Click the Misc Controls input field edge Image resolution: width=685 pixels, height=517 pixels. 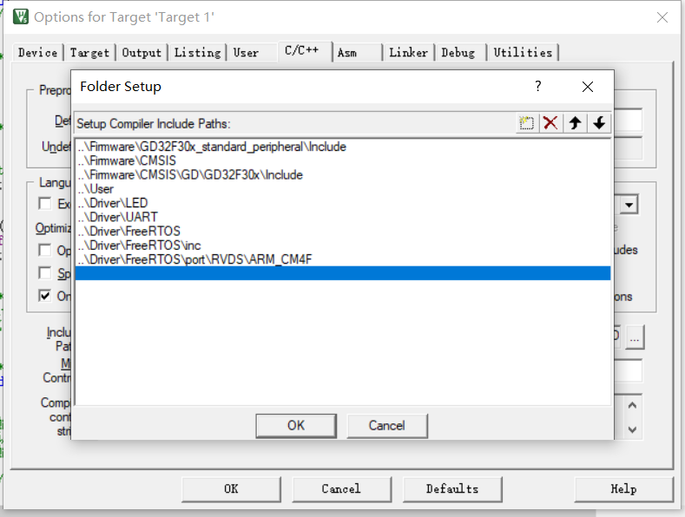[x=629, y=370]
